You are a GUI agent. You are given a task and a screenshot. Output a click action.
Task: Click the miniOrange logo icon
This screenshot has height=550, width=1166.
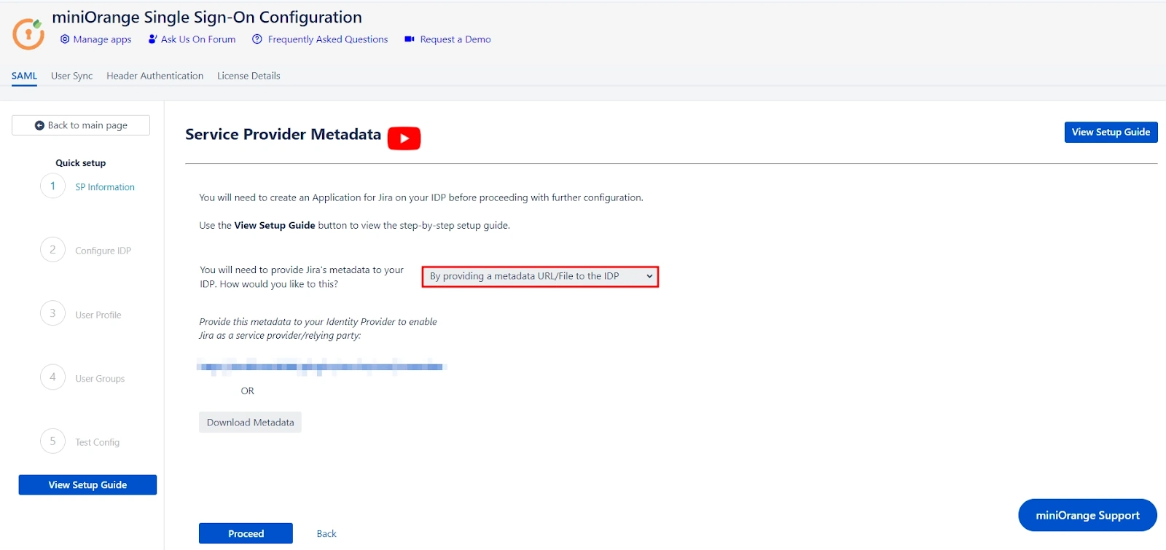[28, 34]
